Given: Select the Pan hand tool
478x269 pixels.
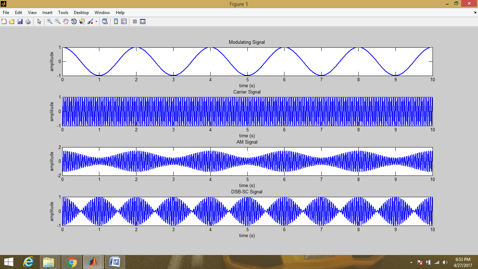Looking at the screenshot, I should (x=66, y=21).
